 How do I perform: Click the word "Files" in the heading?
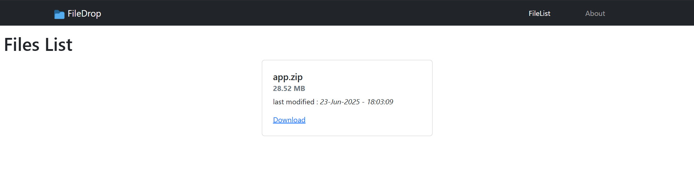(x=22, y=45)
